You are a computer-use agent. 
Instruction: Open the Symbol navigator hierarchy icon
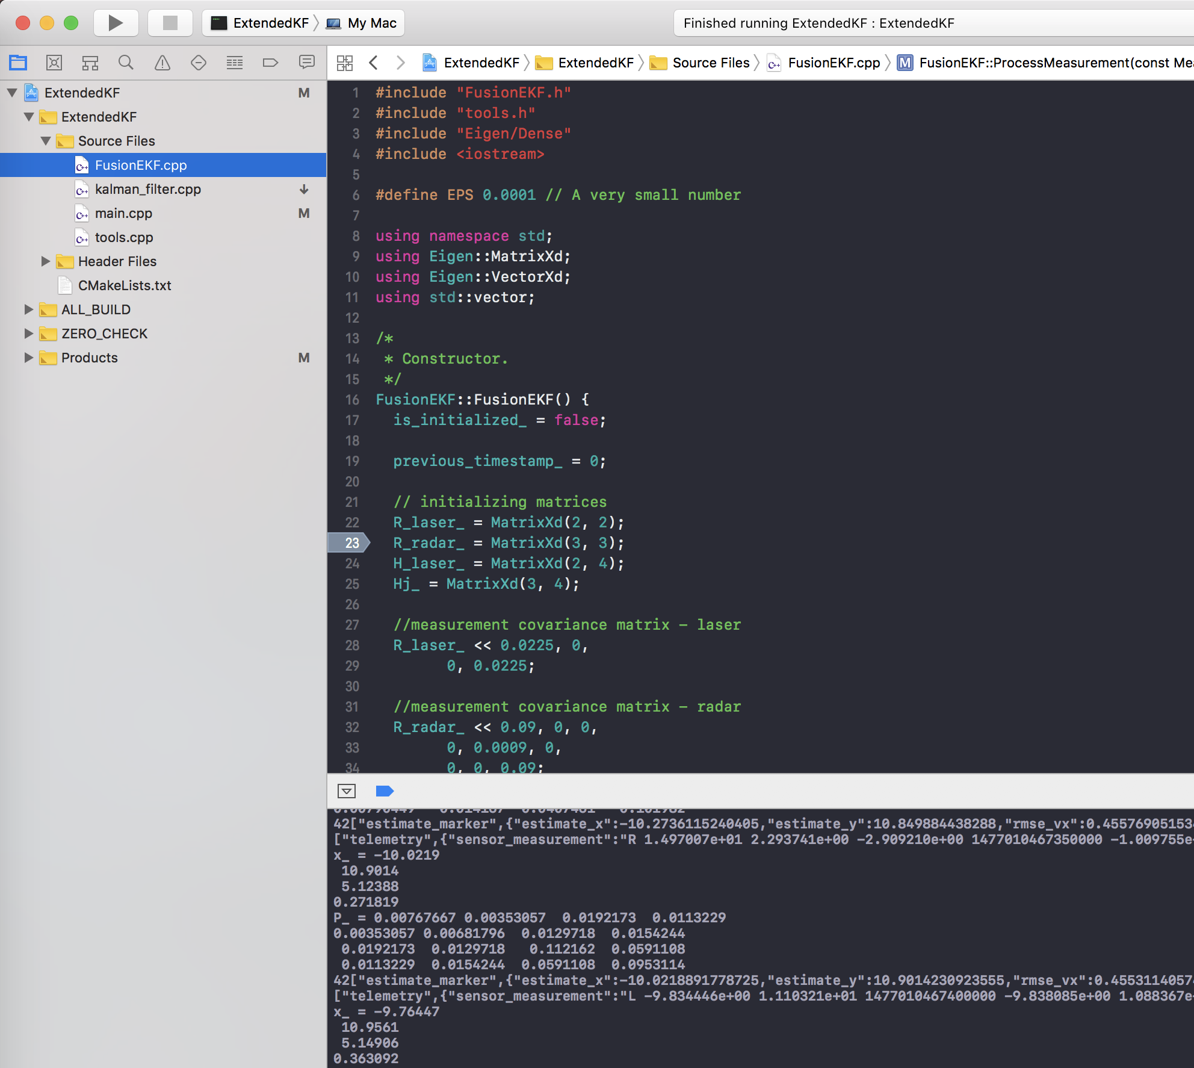(90, 63)
